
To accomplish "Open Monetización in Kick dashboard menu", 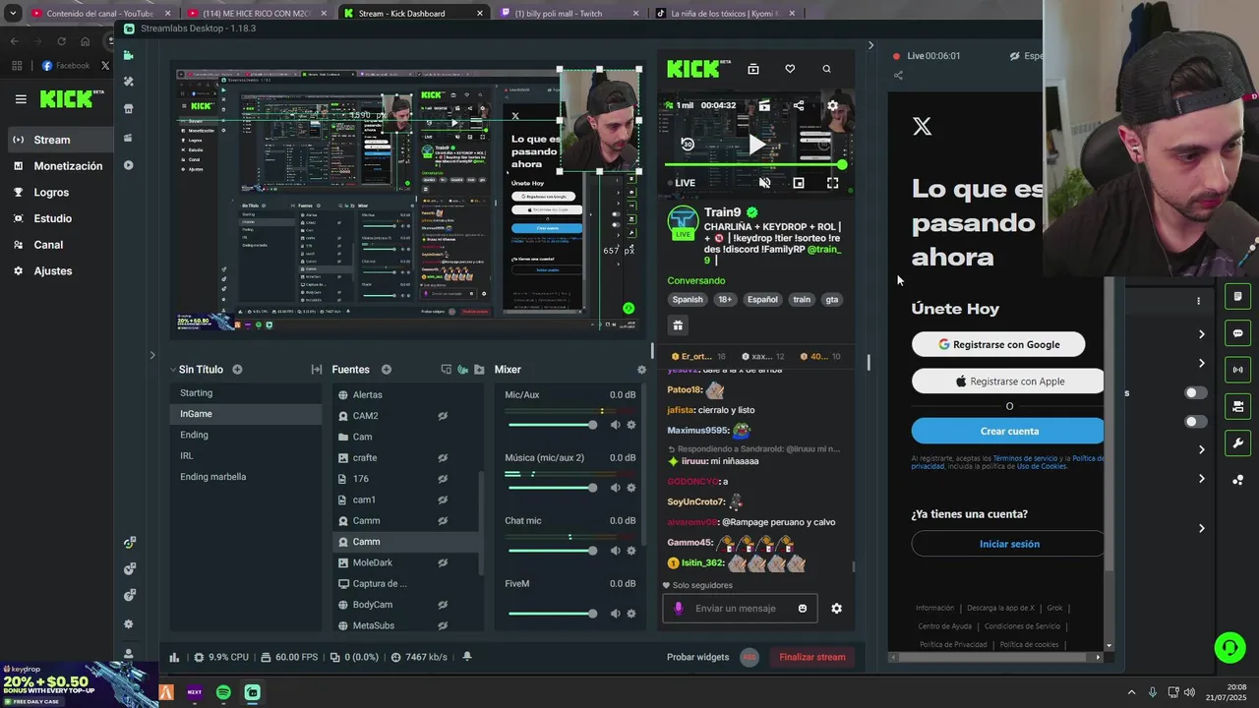I will [x=68, y=166].
